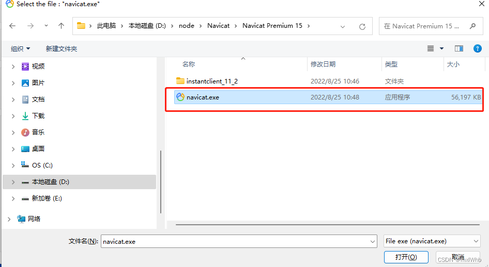Viewport: 489px width, 267px height.
Task: Click the navigation pane vertical scrollbar
Action: [161, 182]
